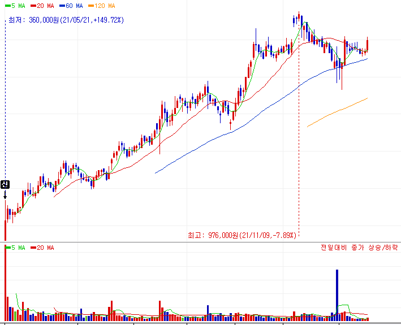
Task: Click the 5 MA legend in volume panel
Action: pos(15,248)
